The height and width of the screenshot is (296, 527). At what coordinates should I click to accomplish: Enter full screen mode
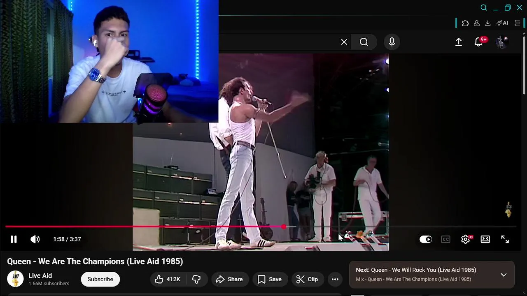(505, 239)
